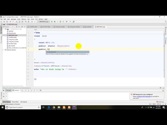Viewport: 167px width, 125px height.
Task: Collapse the app project root node
Action: point(3,29)
